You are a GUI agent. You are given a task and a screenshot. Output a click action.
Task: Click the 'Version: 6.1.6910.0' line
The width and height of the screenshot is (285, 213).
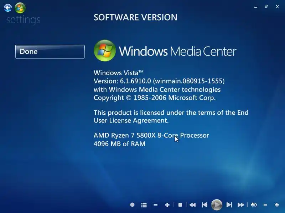coord(159,81)
